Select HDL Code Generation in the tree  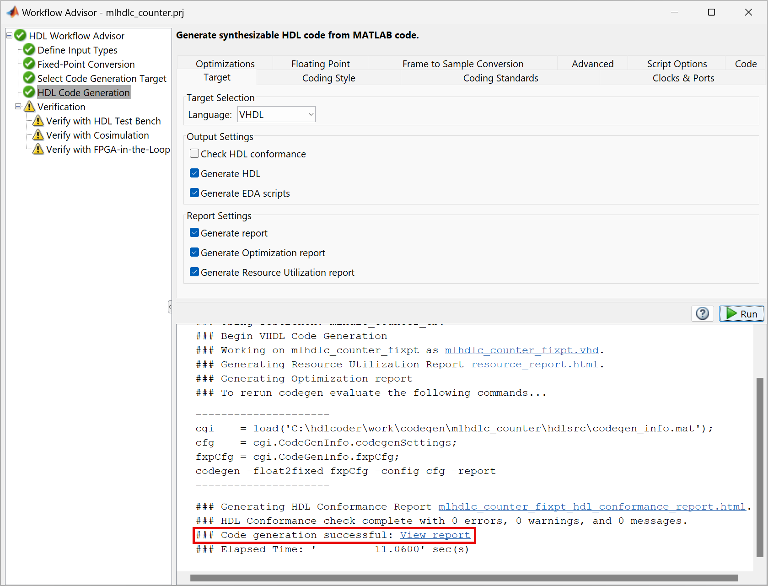(84, 92)
